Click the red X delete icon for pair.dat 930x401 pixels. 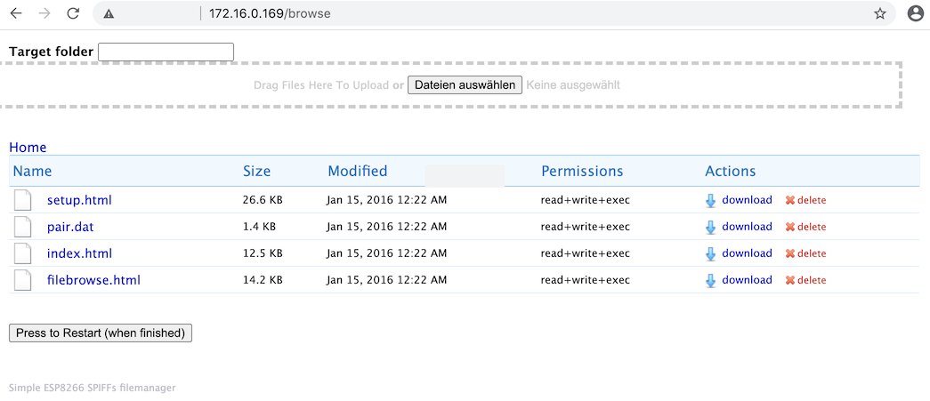790,227
